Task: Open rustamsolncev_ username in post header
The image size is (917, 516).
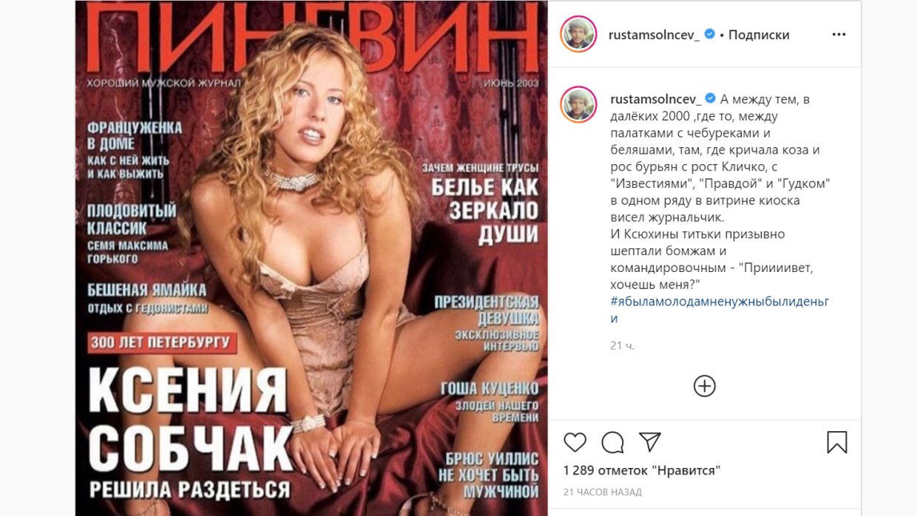Action: tap(654, 35)
